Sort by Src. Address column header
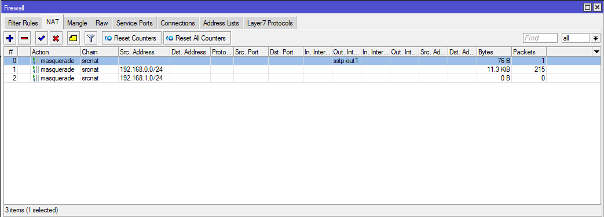 click(144, 52)
